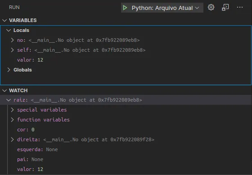The width and height of the screenshot is (252, 175).
Task: Start debugging with the green play icon
Action: [125, 8]
